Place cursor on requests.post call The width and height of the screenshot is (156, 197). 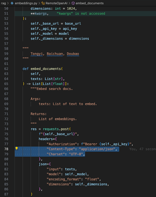[x=56, y=129]
